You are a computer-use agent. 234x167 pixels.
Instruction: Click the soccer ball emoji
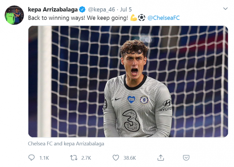142,18
